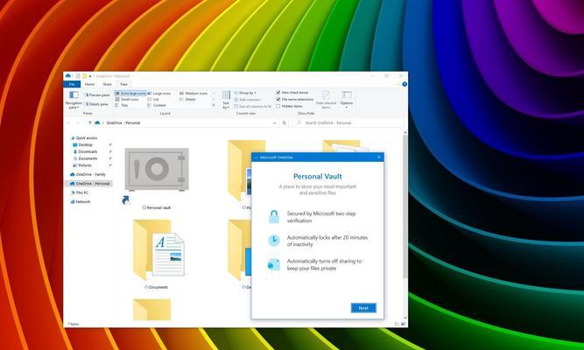Open Downloads in navigation pane
Screen dimensions: 584x350
click(x=85, y=151)
